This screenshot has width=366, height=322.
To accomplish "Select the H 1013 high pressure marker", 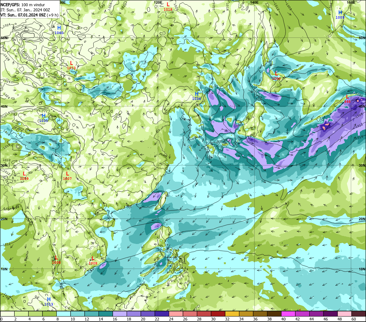I will pyautogui.click(x=49, y=301).
